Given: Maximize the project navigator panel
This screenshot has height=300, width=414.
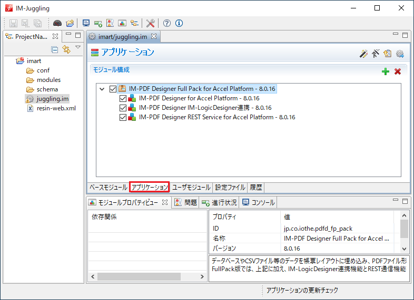Looking at the screenshot, I should [x=78, y=35].
